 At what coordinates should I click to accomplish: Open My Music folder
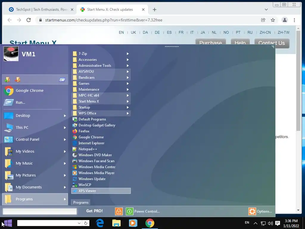(35, 163)
